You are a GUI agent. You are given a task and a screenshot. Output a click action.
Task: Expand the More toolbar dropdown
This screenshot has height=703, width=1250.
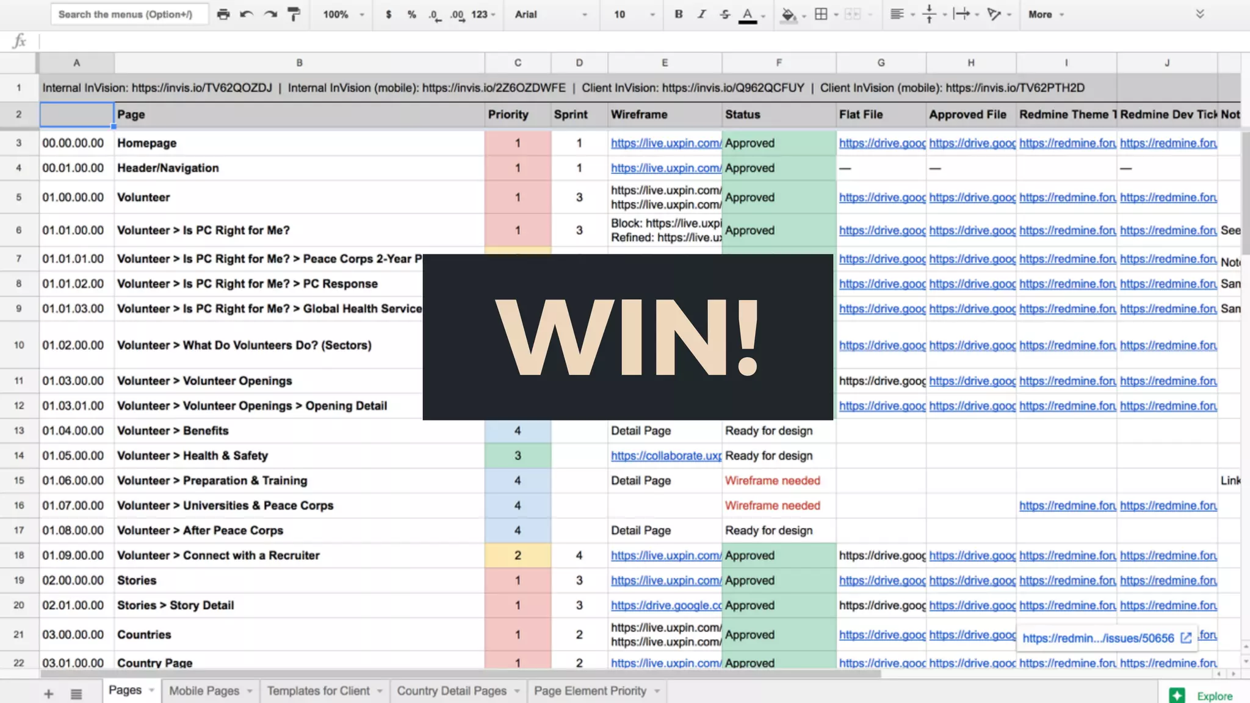point(1046,14)
